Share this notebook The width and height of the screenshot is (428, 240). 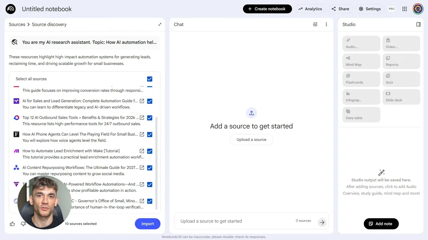(340, 9)
